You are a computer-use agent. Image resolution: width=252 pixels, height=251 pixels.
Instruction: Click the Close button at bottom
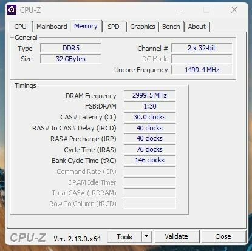click(223, 236)
